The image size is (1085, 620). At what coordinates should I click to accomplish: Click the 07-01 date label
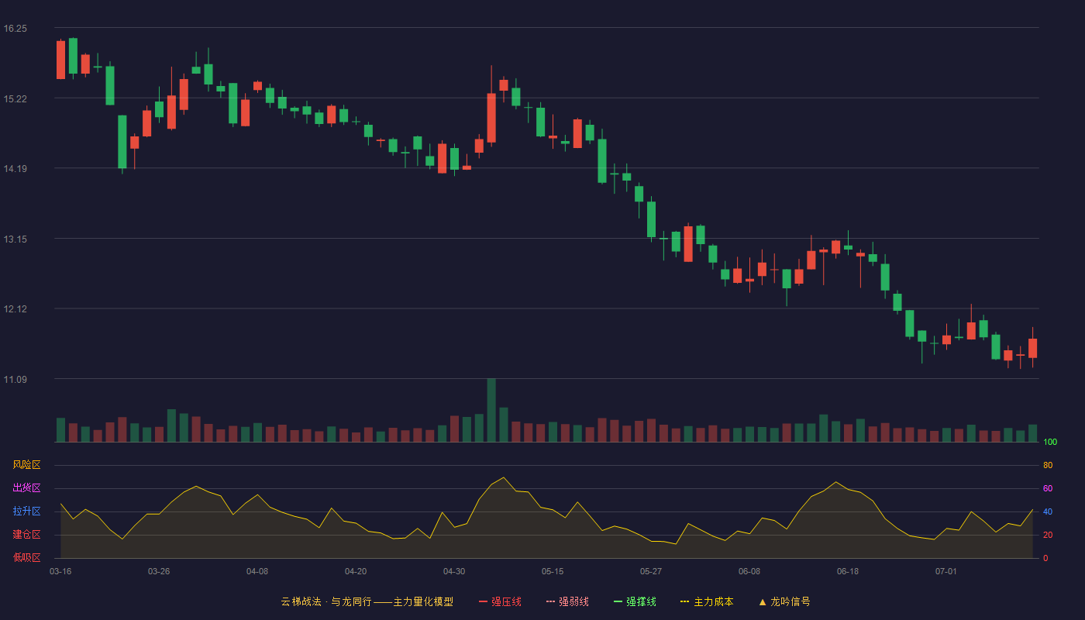tap(946, 571)
